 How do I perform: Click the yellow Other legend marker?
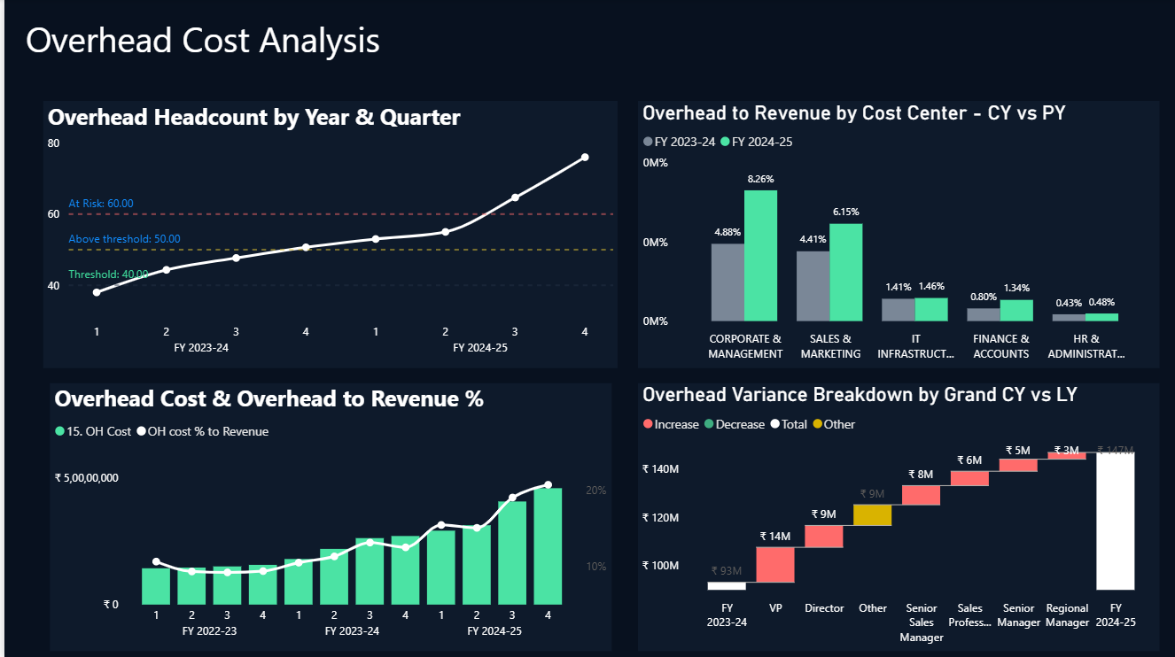point(817,424)
